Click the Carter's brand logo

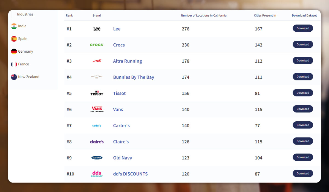click(97, 125)
